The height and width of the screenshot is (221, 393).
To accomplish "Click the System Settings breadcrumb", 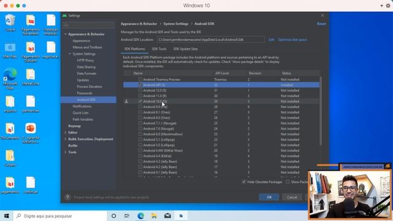I will pyautogui.click(x=176, y=24).
